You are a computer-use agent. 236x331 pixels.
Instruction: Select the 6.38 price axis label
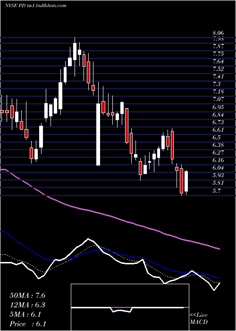pos(218,145)
